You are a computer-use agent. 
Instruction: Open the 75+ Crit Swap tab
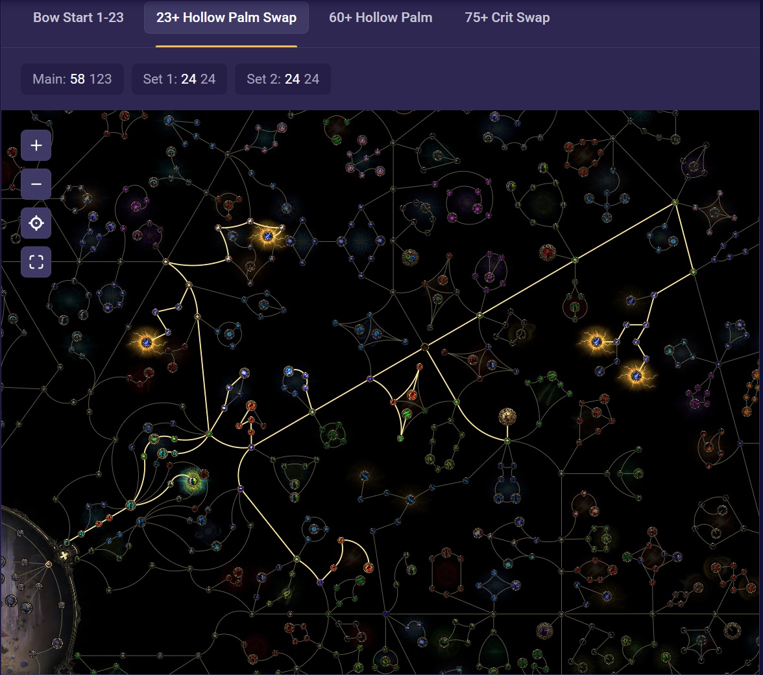pyautogui.click(x=507, y=18)
